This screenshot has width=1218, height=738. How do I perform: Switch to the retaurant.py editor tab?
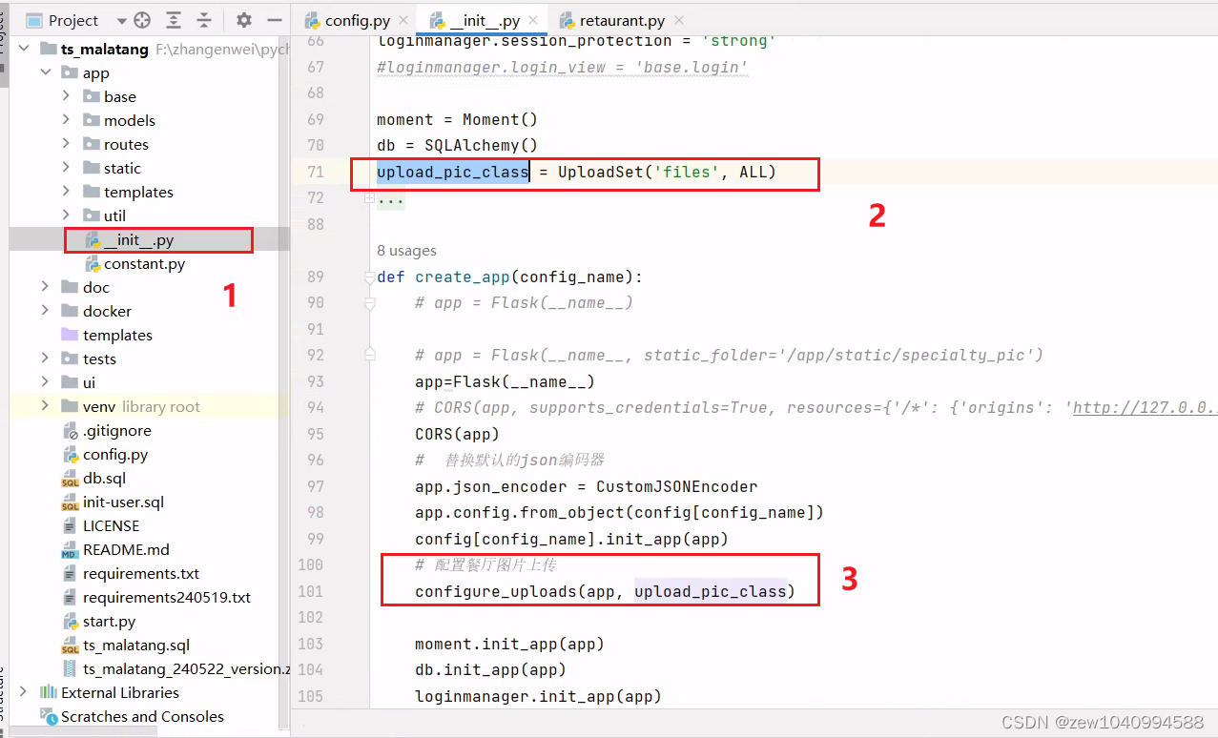tap(622, 20)
